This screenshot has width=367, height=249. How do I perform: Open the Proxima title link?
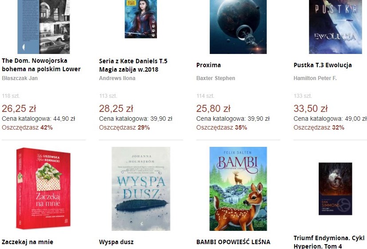209,65
